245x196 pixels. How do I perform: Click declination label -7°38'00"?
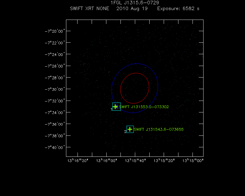55,136
